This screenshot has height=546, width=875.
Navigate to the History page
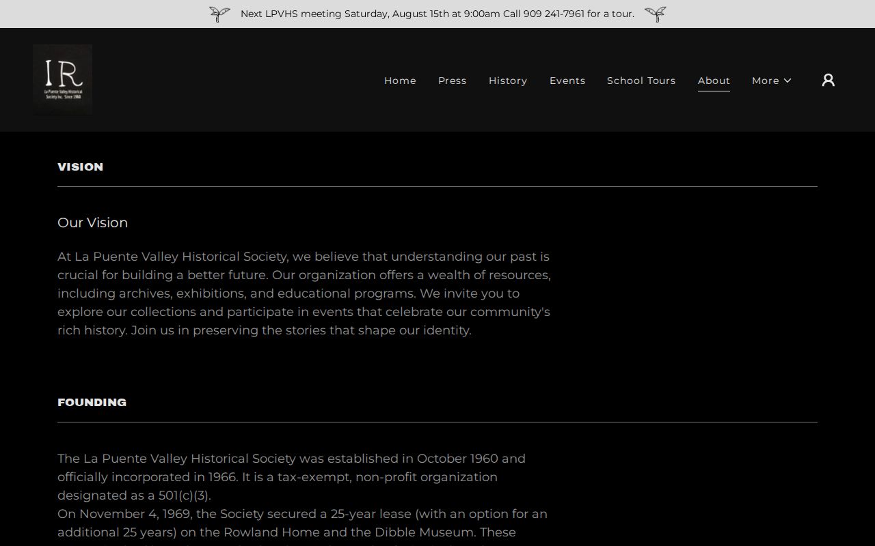tap(508, 81)
